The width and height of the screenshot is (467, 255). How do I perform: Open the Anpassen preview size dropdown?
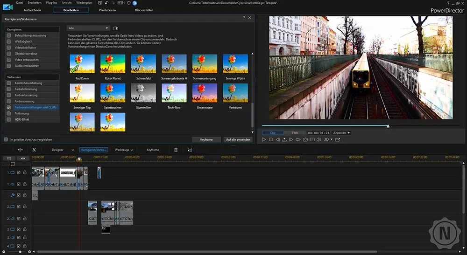[342, 133]
